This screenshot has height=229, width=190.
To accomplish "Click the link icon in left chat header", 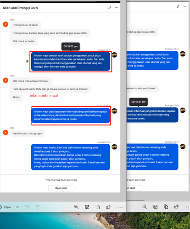I will coord(110,8).
